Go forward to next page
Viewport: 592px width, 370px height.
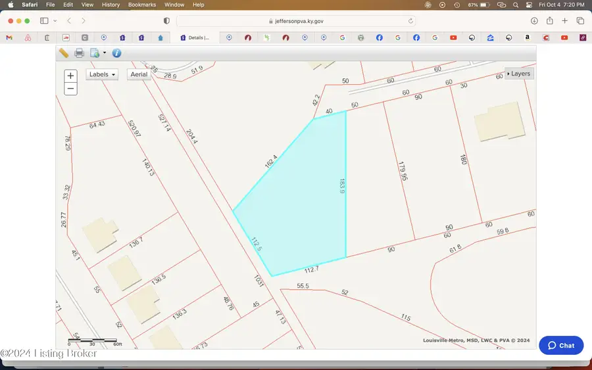pos(84,21)
